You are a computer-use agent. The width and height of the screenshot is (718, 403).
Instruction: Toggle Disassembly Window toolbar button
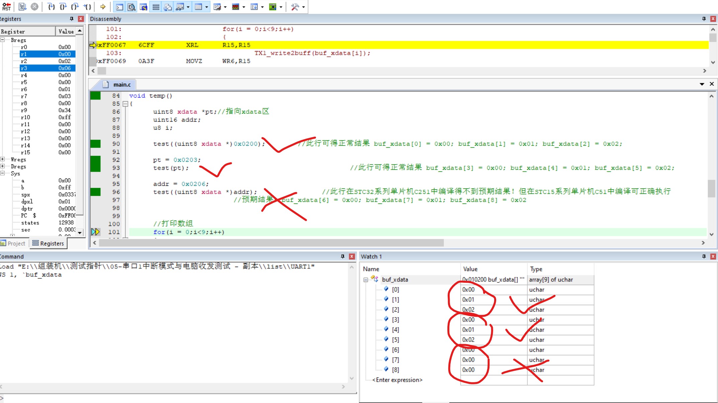[131, 7]
